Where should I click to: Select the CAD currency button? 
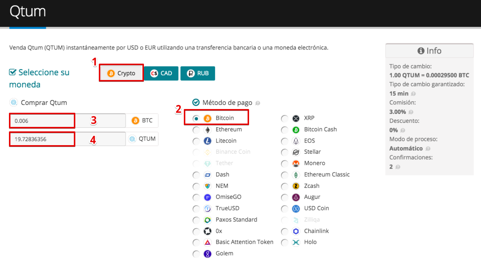click(161, 73)
